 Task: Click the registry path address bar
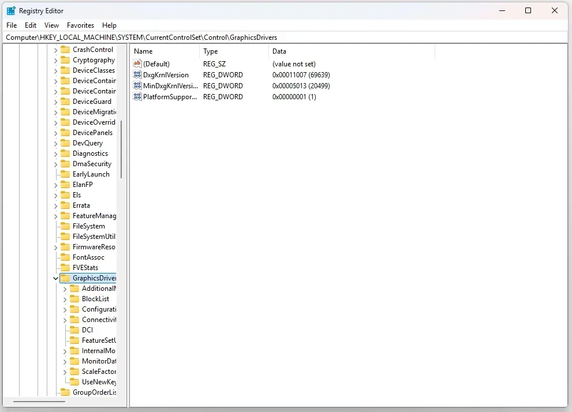point(286,37)
